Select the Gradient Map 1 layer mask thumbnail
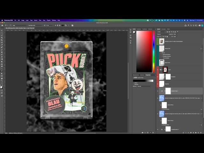Viewport: 204px width, 153px height. tap(168, 91)
